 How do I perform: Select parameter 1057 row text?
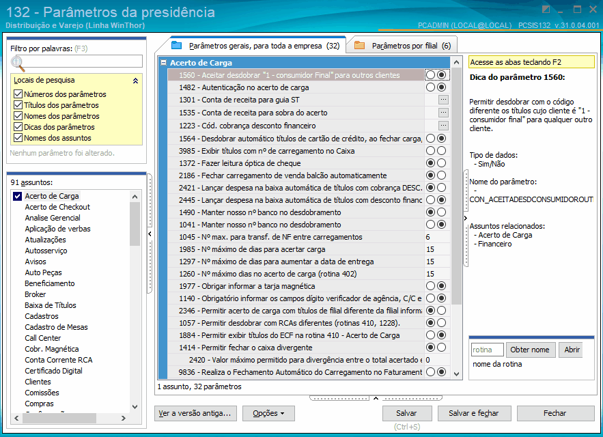[x=289, y=323]
